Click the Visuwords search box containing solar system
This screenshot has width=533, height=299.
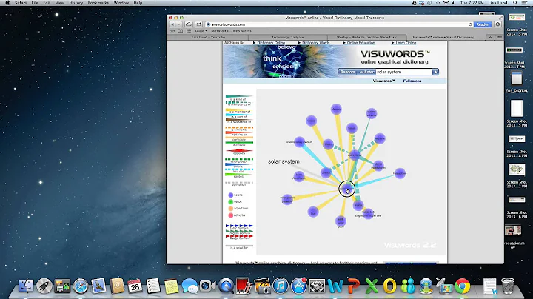tap(404, 72)
